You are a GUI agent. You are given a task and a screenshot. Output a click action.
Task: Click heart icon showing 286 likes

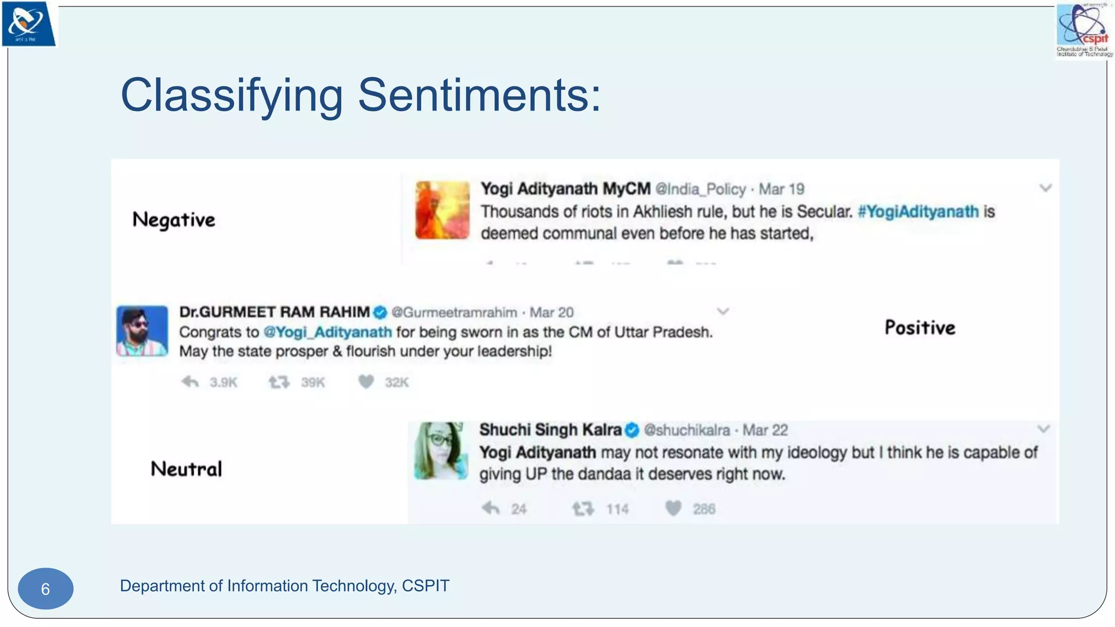[x=673, y=508]
